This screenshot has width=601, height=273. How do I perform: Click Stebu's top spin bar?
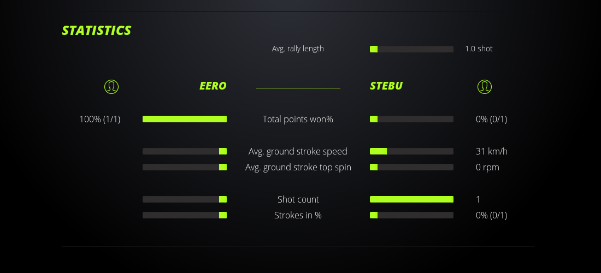point(411,167)
